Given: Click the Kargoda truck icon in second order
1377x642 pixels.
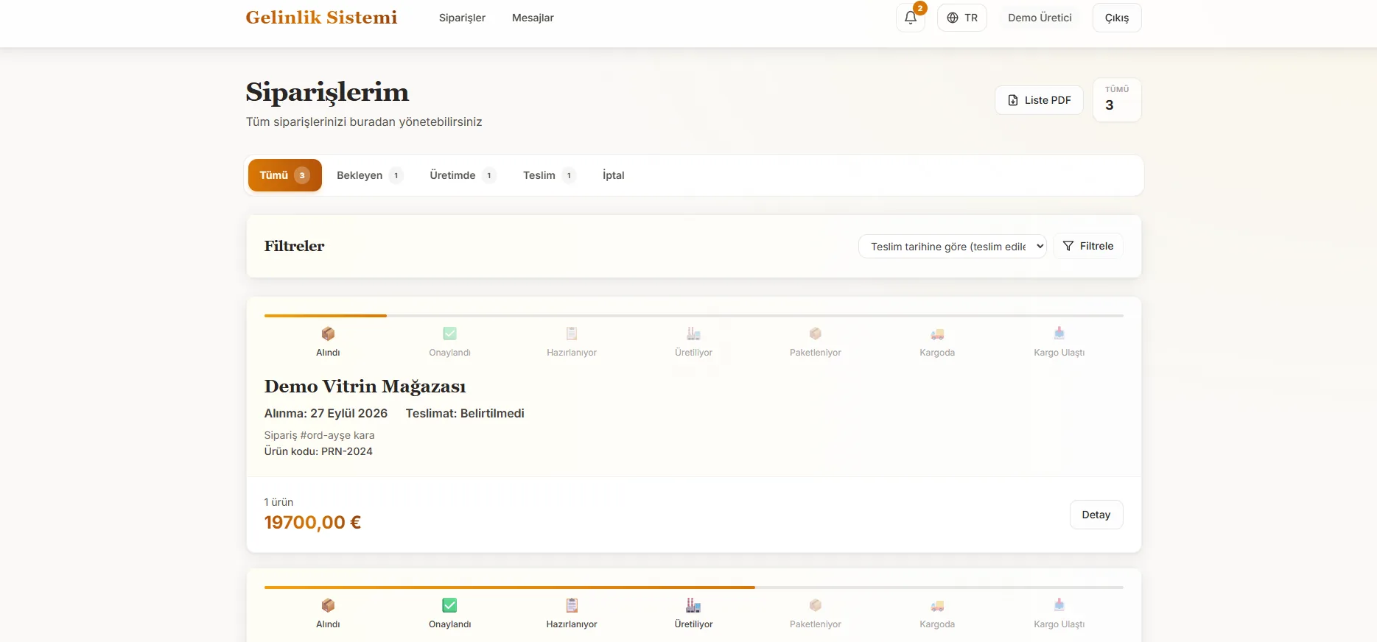Looking at the screenshot, I should click(x=937, y=605).
